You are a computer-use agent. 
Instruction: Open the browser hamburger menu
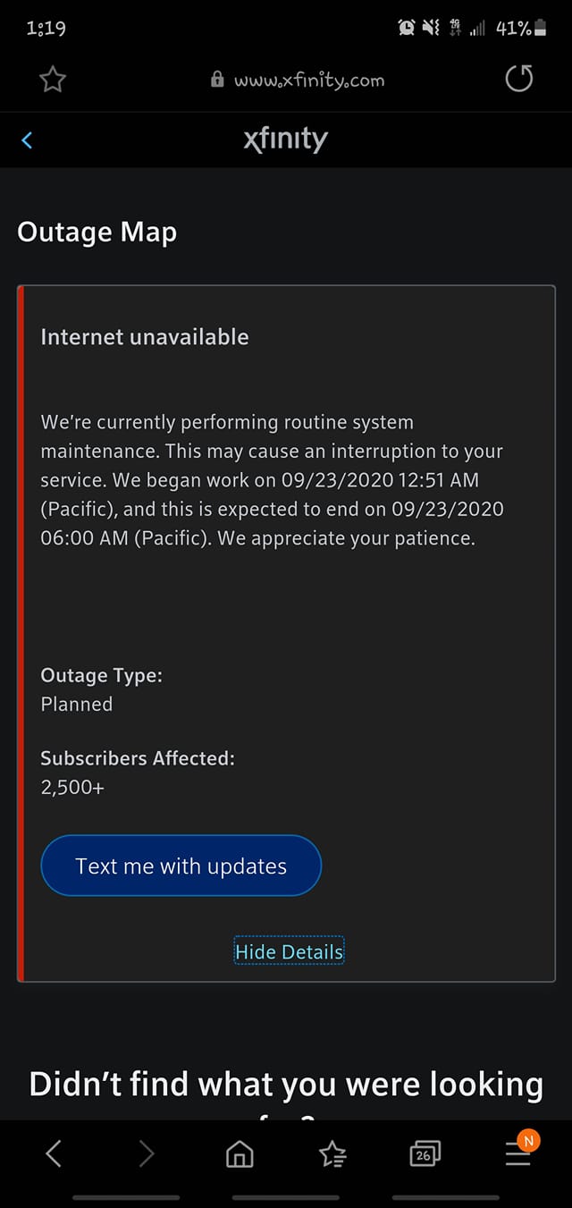point(518,1154)
